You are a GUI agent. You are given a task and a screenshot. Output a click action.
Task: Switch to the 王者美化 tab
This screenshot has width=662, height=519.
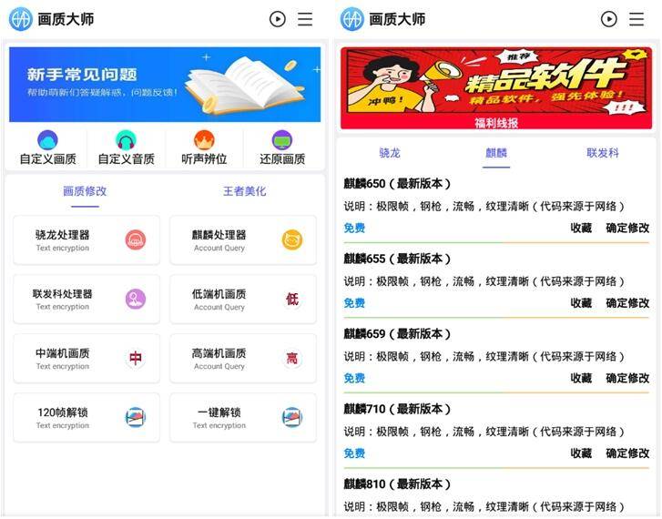(x=244, y=191)
